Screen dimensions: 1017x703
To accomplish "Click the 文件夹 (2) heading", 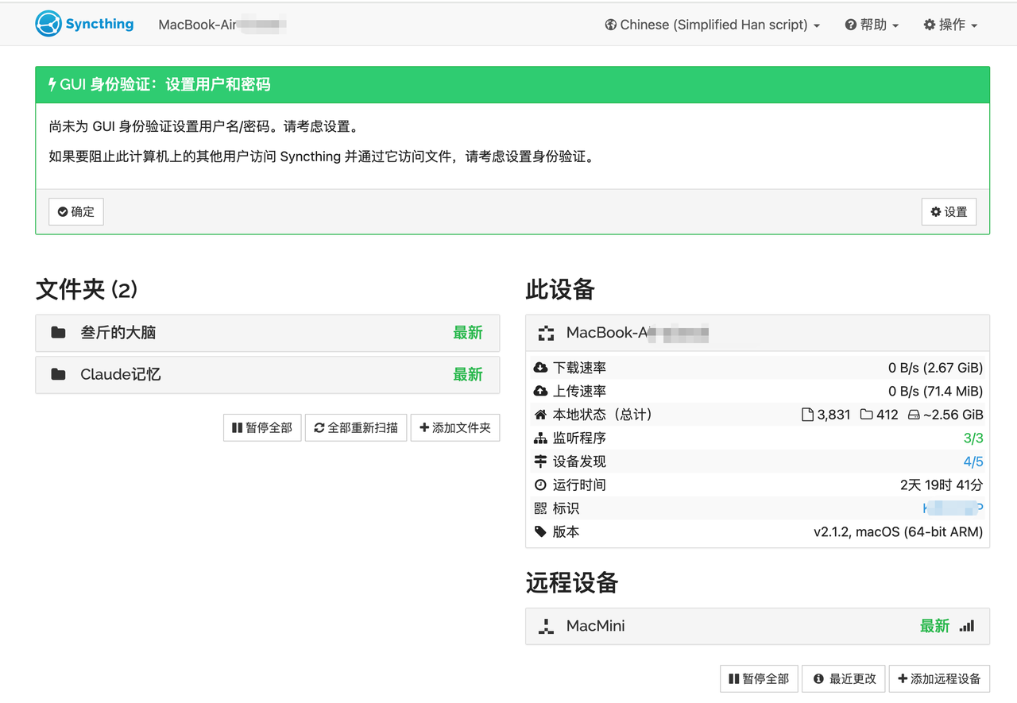I will 87,289.
